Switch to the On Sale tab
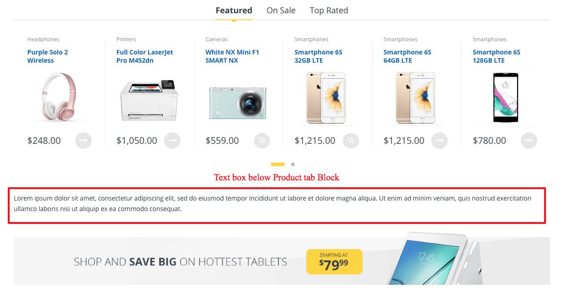This screenshot has height=288, width=562. 281,11
